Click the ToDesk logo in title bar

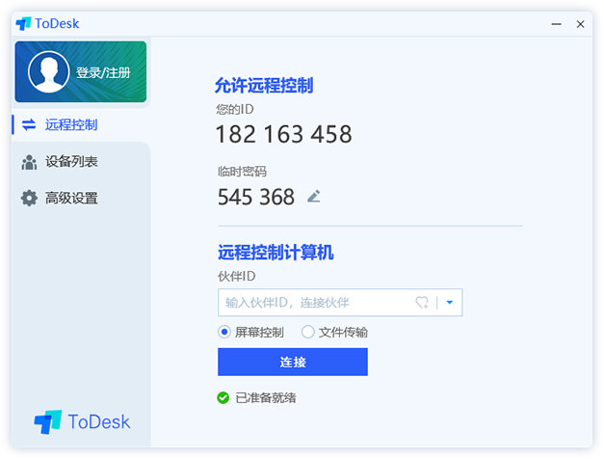(x=23, y=23)
